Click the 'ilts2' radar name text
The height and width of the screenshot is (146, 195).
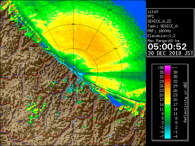[x=153, y=12]
